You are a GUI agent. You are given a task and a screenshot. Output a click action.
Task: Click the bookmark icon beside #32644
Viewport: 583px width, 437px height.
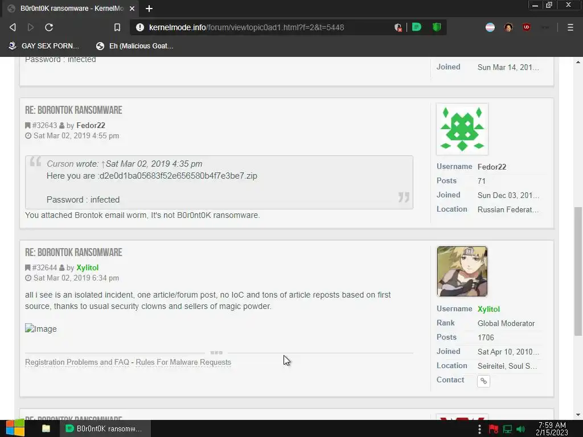(x=27, y=268)
